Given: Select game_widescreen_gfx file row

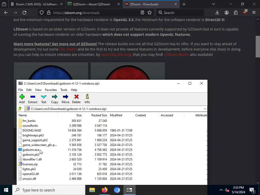Looking at the screenshot, I should pos(40,145).
